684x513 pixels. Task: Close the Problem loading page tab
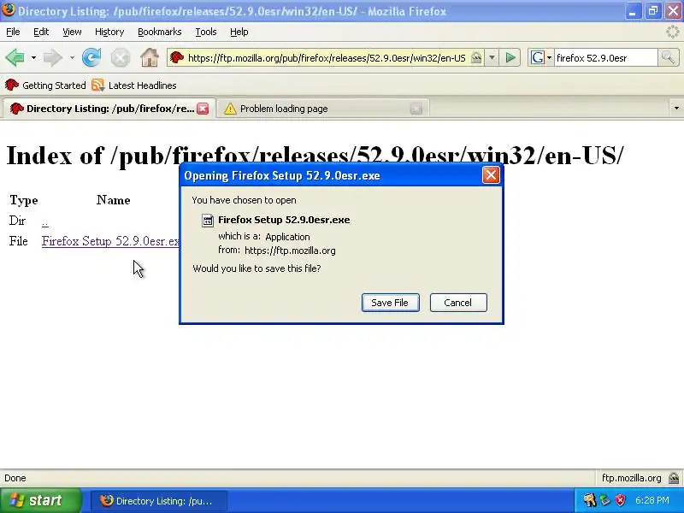pos(416,109)
